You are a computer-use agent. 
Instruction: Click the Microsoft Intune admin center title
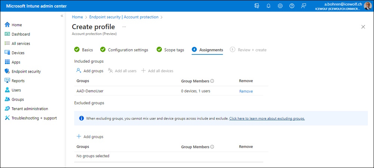(36, 6)
